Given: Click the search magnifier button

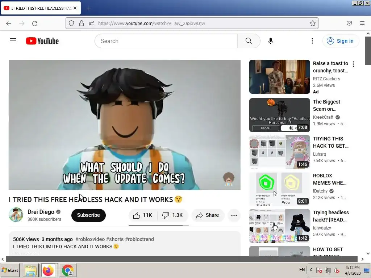Looking at the screenshot, I should 249,41.
